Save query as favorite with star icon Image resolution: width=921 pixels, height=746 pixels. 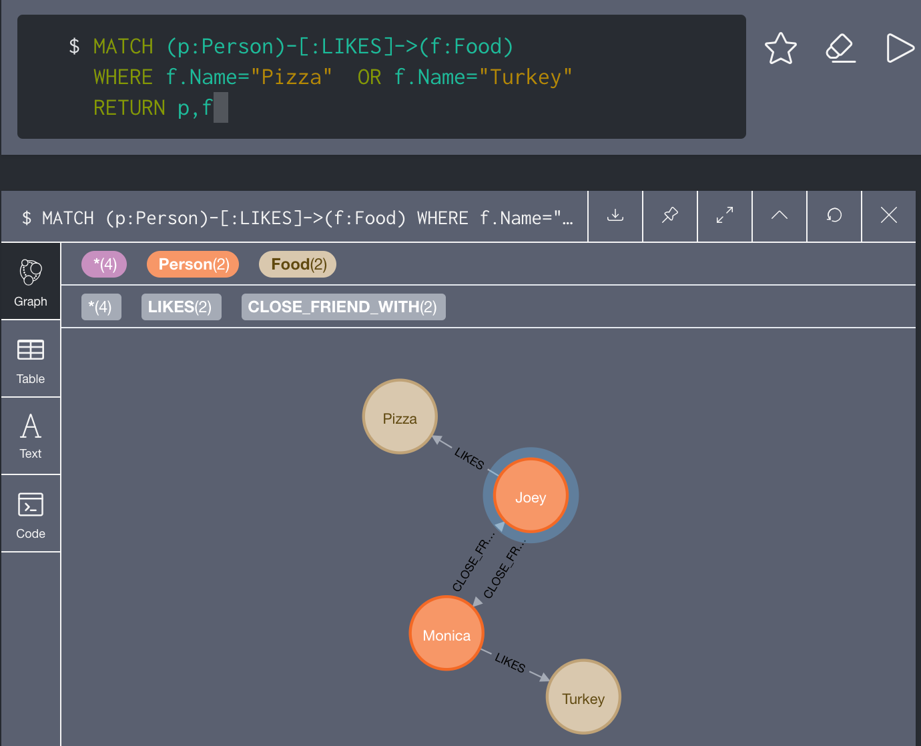[x=780, y=48]
